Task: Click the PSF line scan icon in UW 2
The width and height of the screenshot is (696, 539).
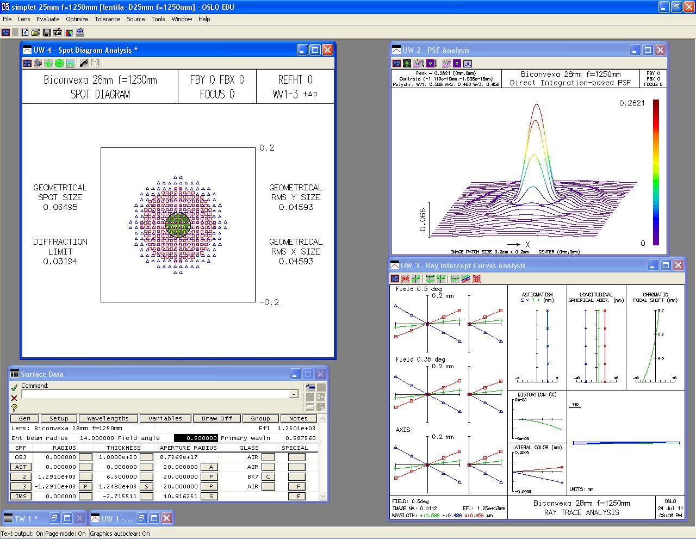Action: 468,64
